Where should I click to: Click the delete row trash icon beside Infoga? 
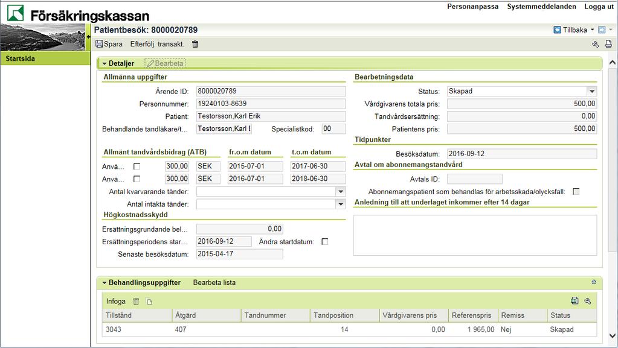(136, 301)
